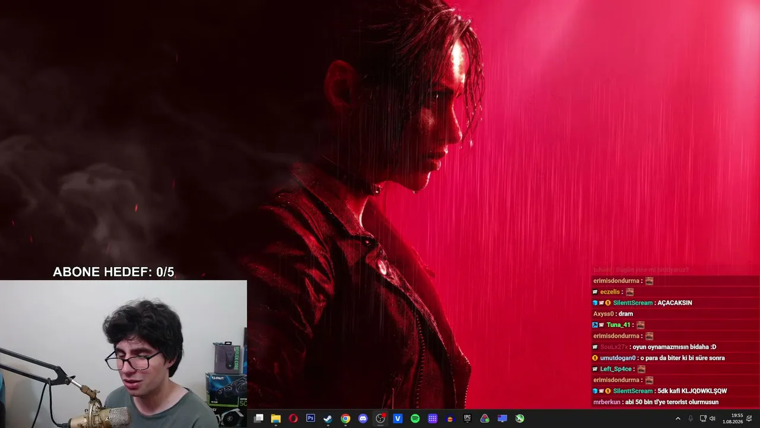Click the eczelis username in chat
This screenshot has height=428, width=760.
(610, 292)
